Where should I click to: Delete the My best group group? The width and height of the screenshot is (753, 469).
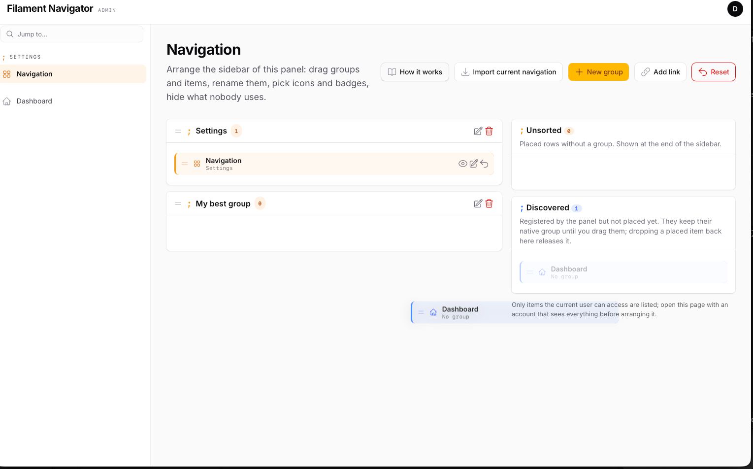coord(489,203)
